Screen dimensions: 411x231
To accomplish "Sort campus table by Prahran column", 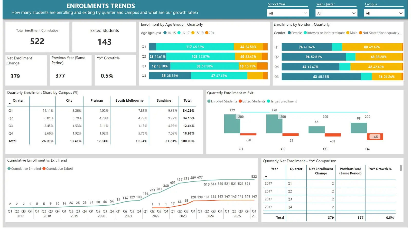I will [97, 101].
